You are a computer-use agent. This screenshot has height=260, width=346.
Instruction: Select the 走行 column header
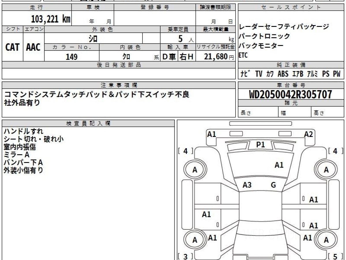click(x=36, y=8)
